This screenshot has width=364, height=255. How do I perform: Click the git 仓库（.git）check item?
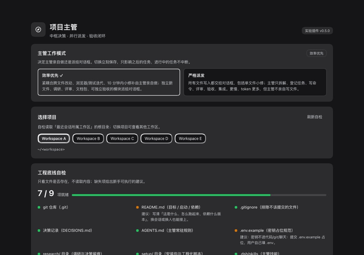tap(55, 207)
